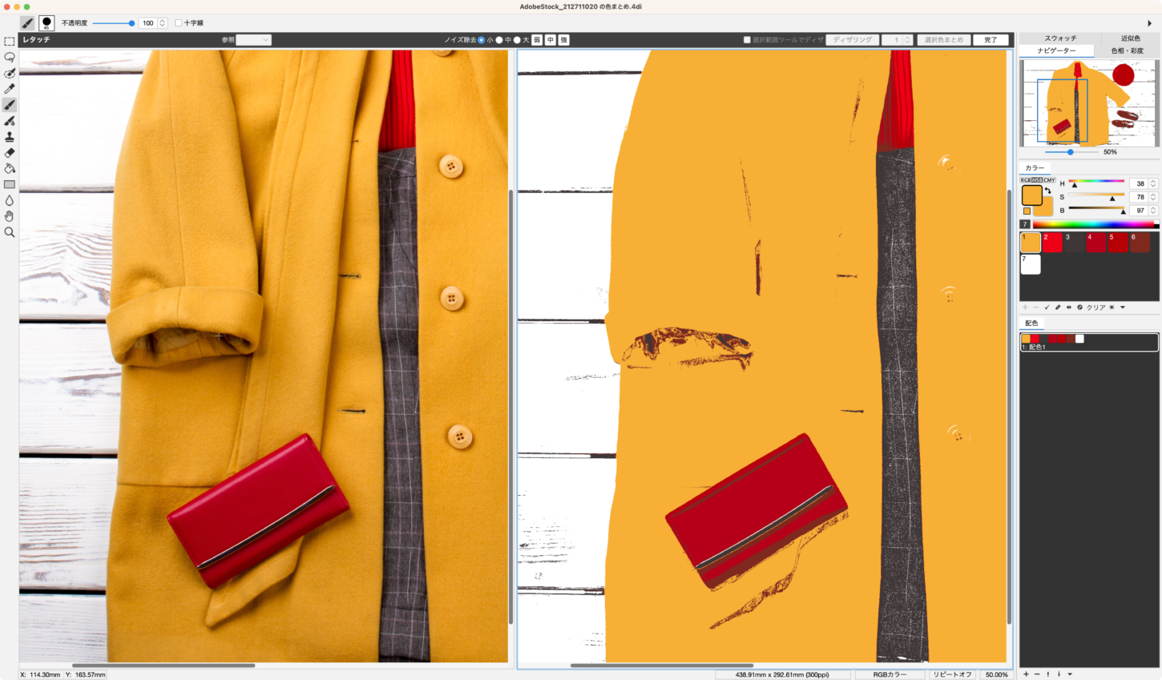Open the color scheme list options arrow
The width and height of the screenshot is (1162, 680).
[1070, 674]
